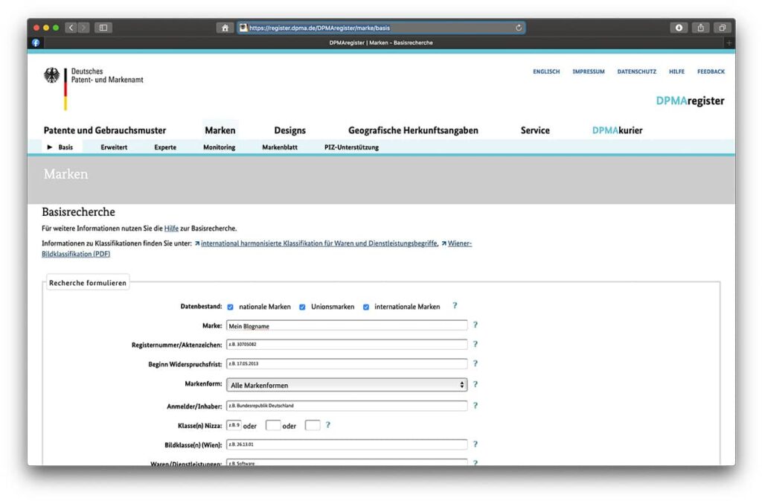Open the Markenform dropdown
Screen dimensions: 762x501
click(x=347, y=385)
